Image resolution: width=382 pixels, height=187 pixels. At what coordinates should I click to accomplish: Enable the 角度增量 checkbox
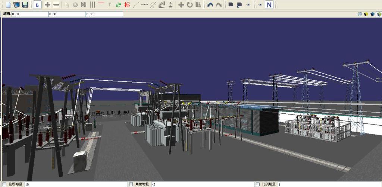[131, 184]
